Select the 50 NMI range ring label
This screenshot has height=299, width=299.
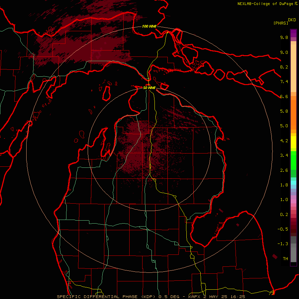(149, 88)
